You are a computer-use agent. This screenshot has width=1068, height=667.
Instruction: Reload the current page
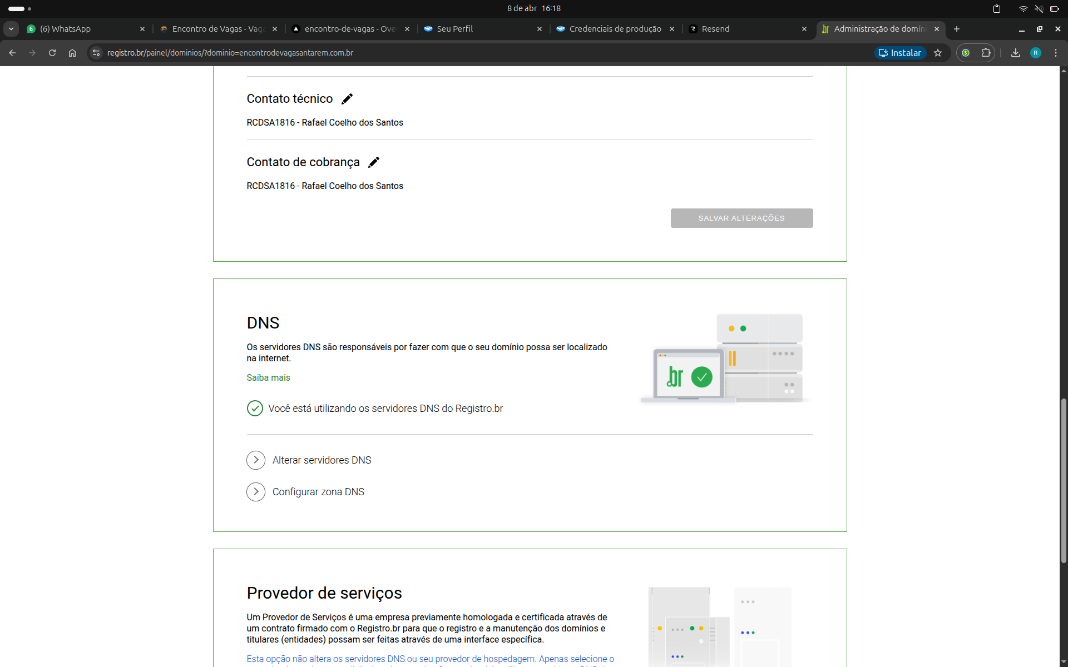pyautogui.click(x=52, y=53)
